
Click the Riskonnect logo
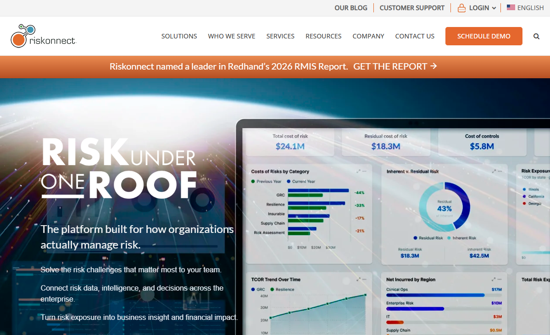coord(44,36)
